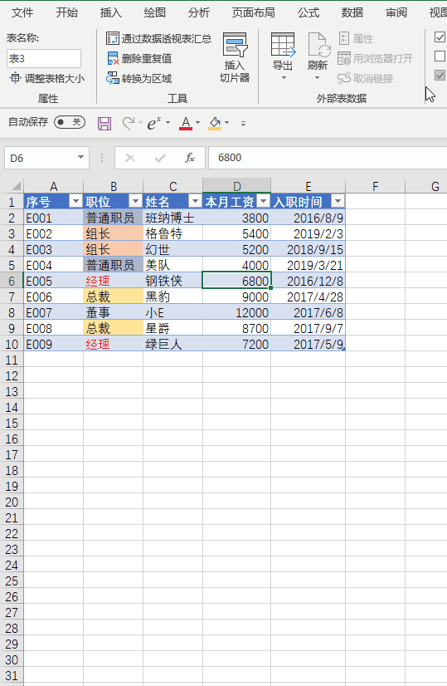
Task: Toggle the third greyed checkbox
Action: (440, 76)
